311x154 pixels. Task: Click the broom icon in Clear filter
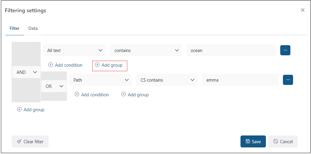[x=19, y=142]
